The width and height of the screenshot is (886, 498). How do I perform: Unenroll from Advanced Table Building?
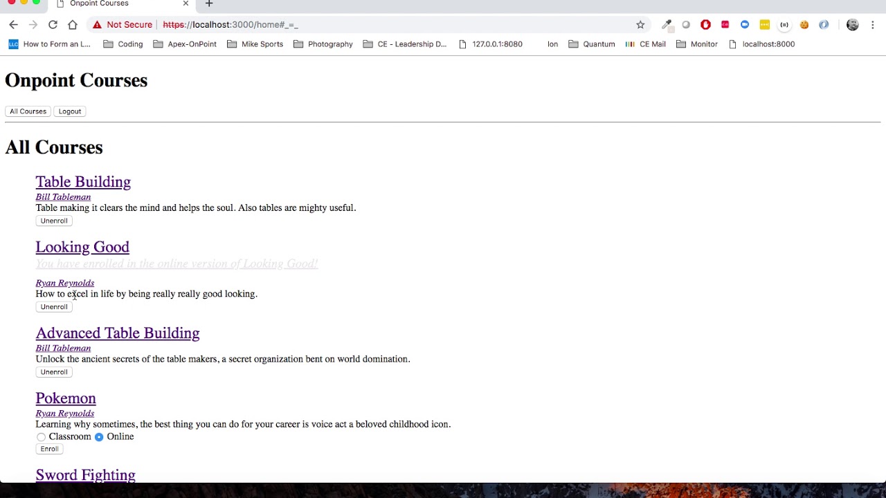tap(54, 372)
